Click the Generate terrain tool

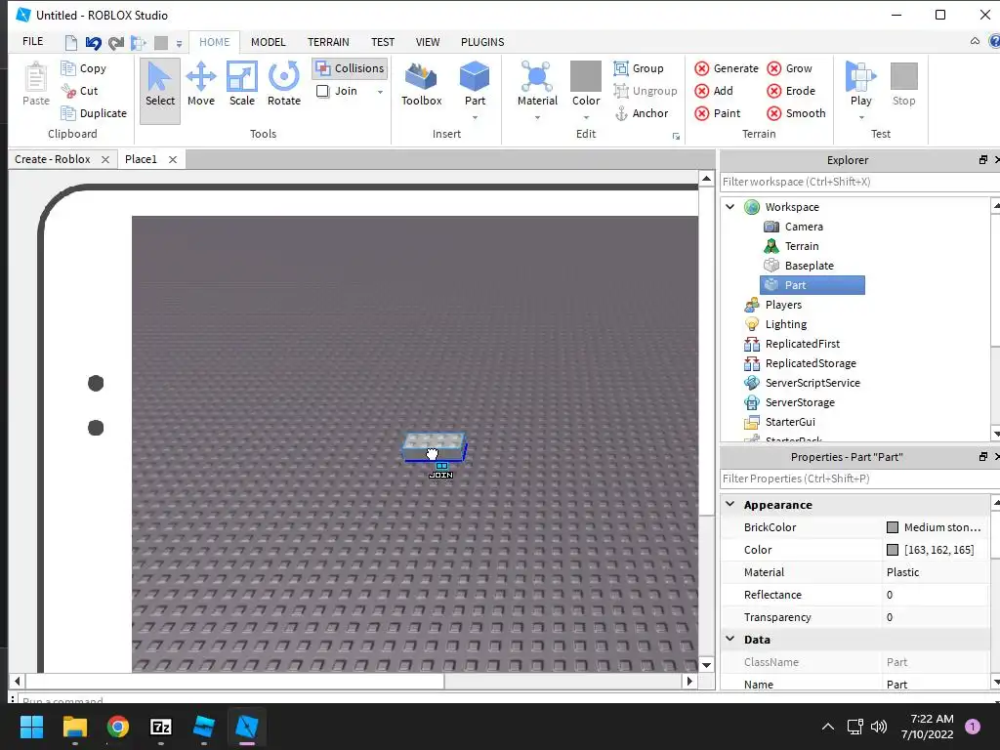(x=727, y=68)
